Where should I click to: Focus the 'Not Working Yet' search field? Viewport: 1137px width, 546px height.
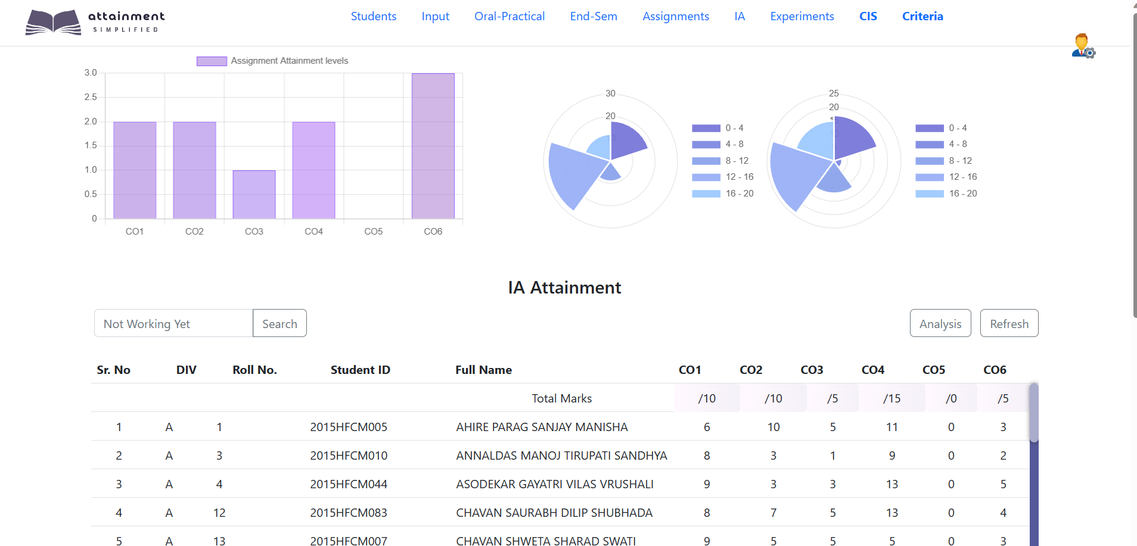(173, 323)
